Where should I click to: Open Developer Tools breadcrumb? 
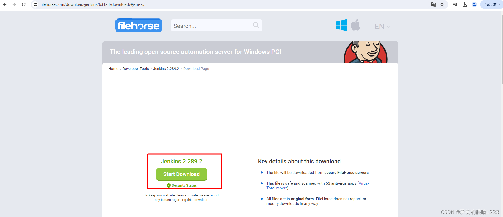pos(136,69)
